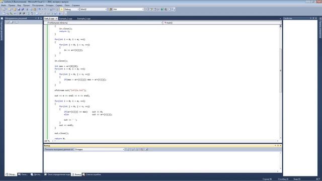The image size is (322, 181).
Task: Click the Save All icon
Action: (x=22, y=9)
